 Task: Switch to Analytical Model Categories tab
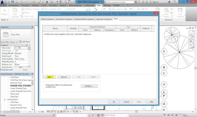(84, 19)
